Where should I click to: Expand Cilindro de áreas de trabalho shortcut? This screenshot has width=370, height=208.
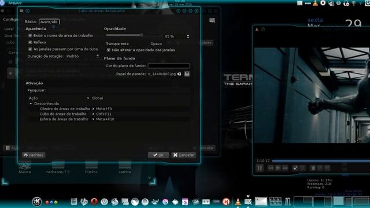pyautogui.click(x=93, y=109)
